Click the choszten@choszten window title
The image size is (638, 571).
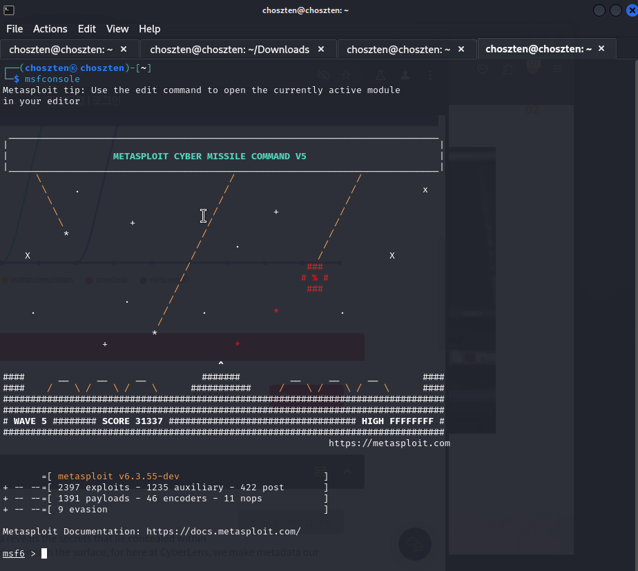306,10
